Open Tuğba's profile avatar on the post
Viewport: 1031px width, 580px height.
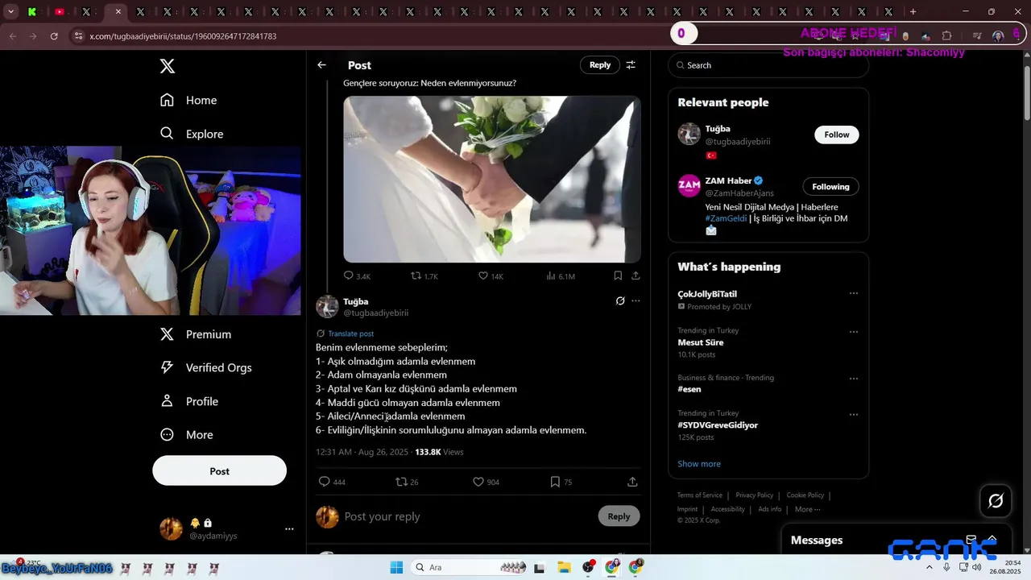pos(327,307)
